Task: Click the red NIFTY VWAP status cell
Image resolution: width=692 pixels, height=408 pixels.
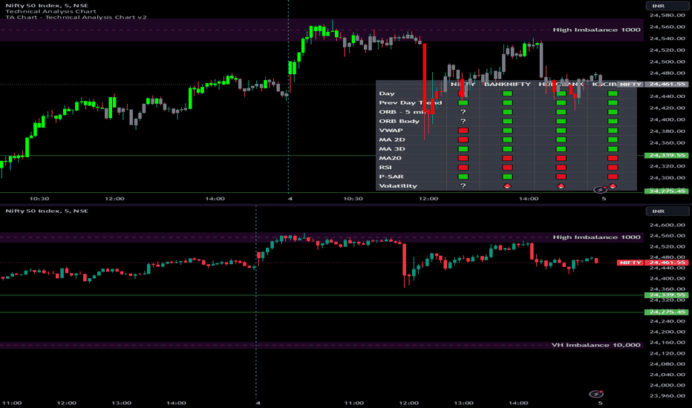Action: pos(463,131)
